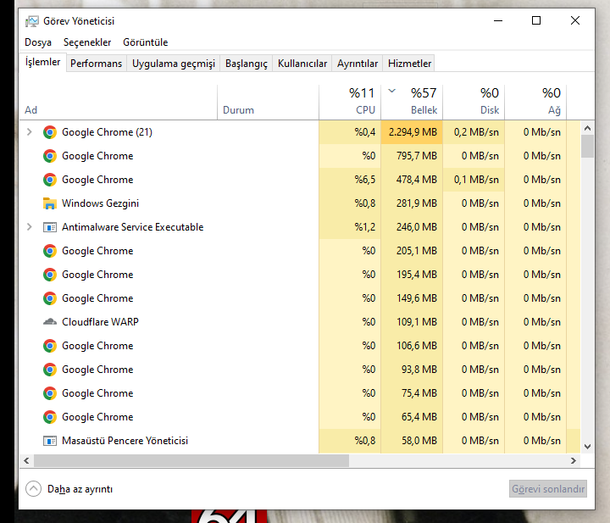Screen dimensions: 610x523
Task: Click the Chrome icon in the 795,7 MB row
Action: click(x=50, y=156)
